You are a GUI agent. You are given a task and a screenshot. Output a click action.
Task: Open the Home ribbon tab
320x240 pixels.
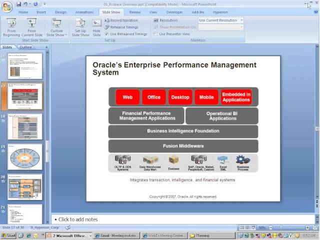23,12
